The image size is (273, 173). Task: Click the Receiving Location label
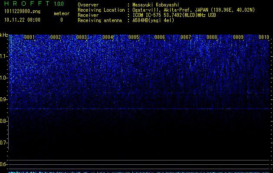[x=101, y=10]
